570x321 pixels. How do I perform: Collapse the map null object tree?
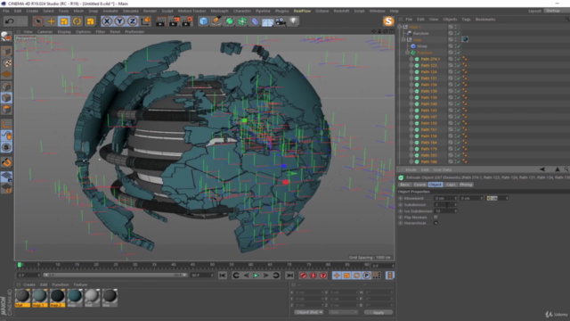point(403,39)
